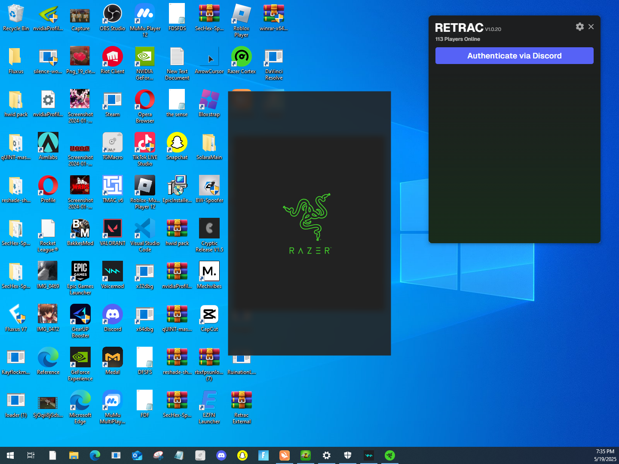Select MuMu MultiPlayer desktop shortcut
The height and width of the screenshot is (464, 619).
[113, 407]
